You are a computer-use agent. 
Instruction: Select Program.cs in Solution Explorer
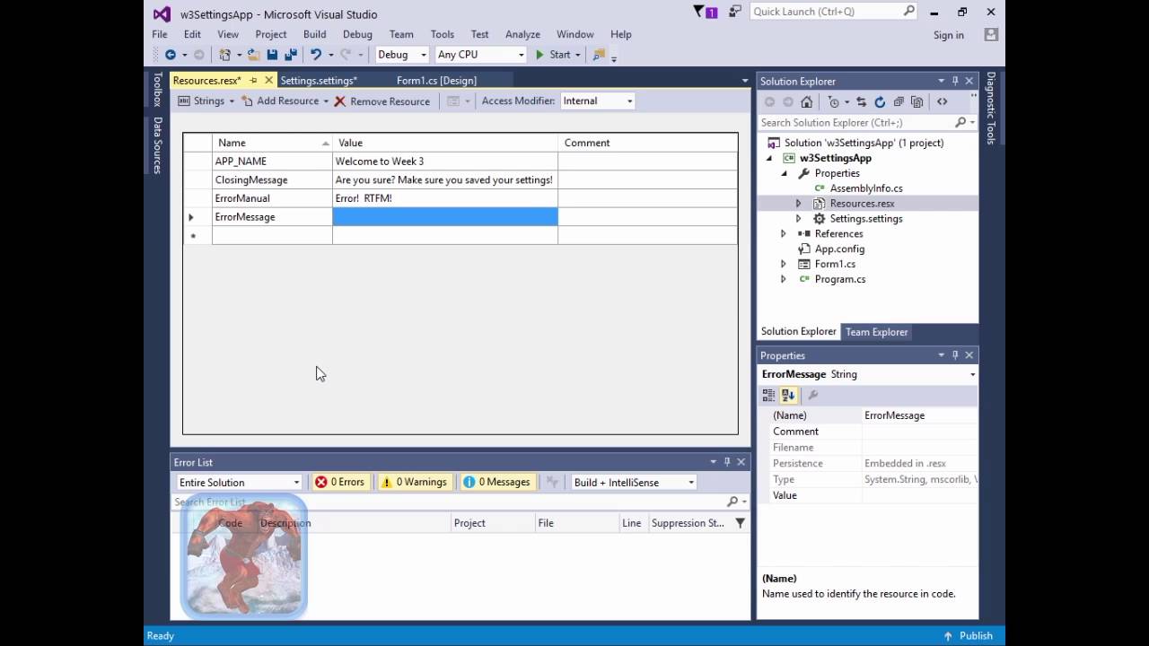coord(840,279)
